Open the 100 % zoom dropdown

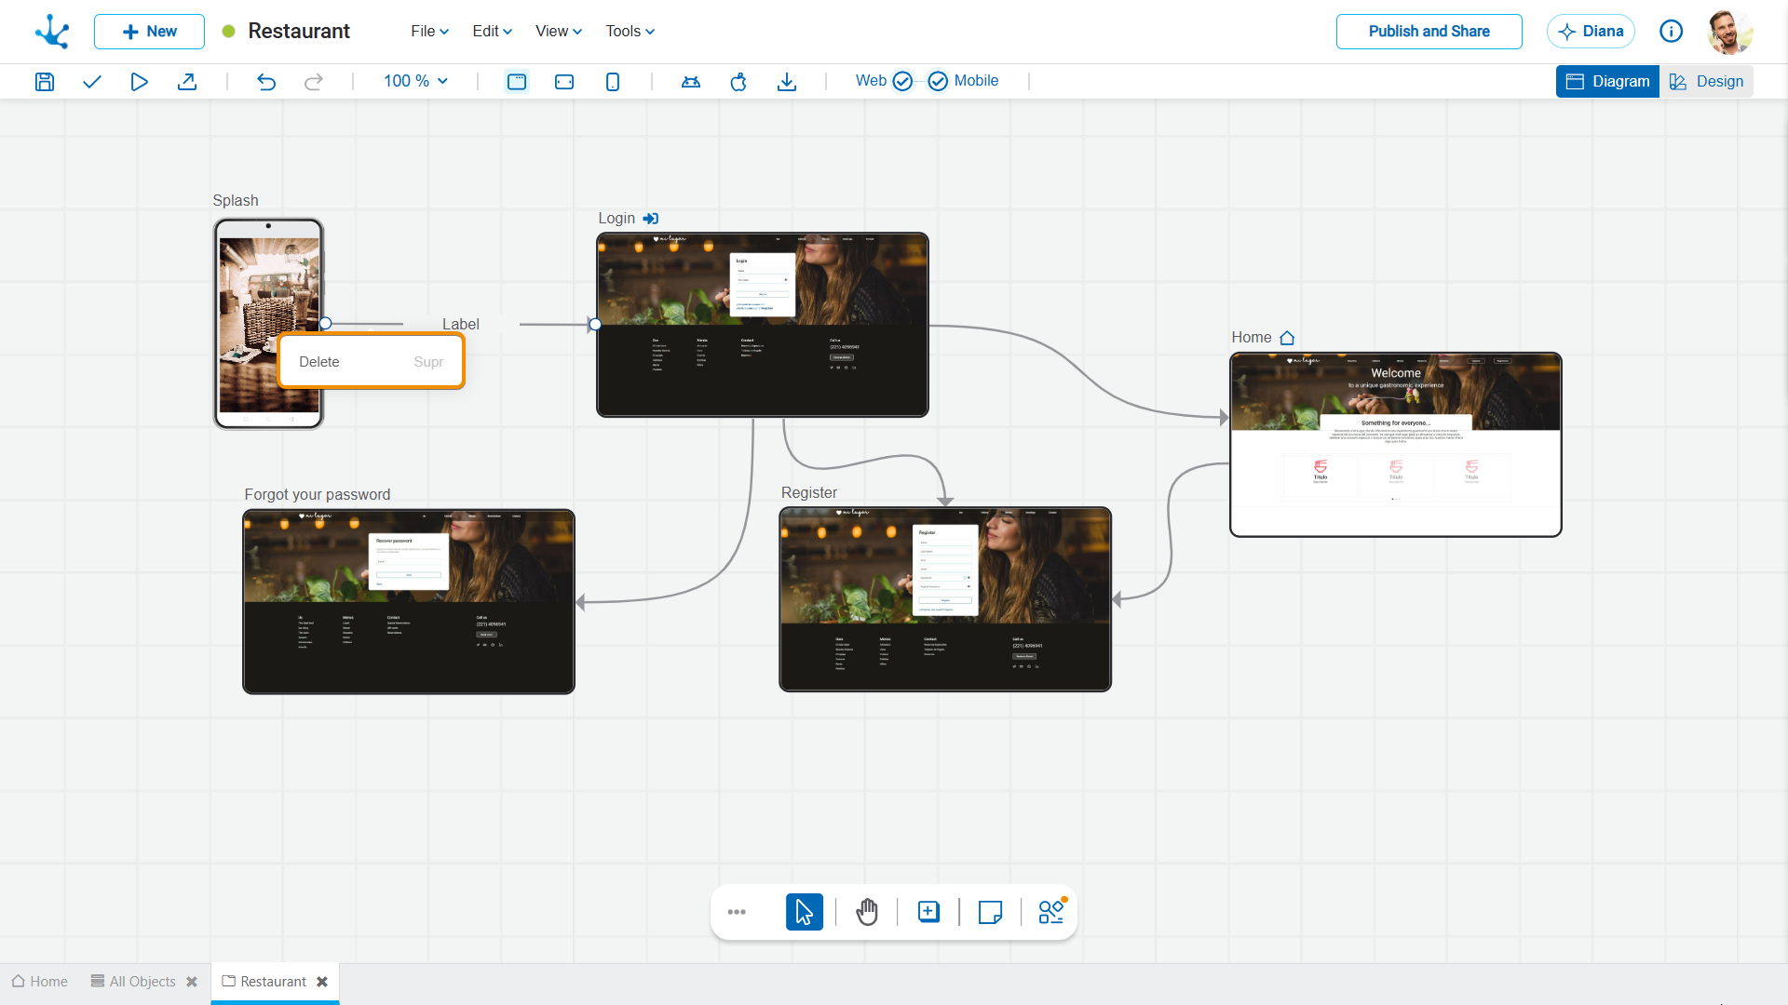[x=416, y=81]
